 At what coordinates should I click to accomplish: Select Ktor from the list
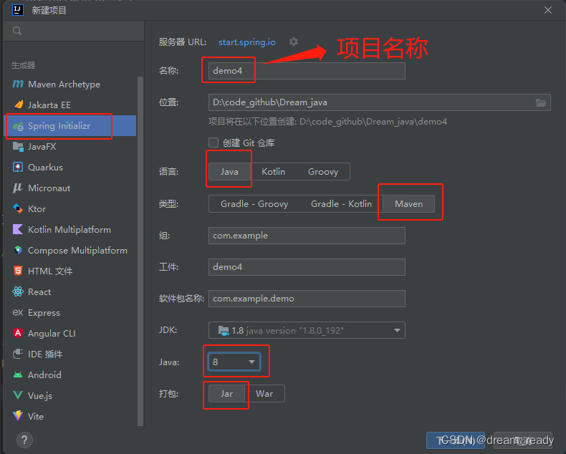click(70, 209)
